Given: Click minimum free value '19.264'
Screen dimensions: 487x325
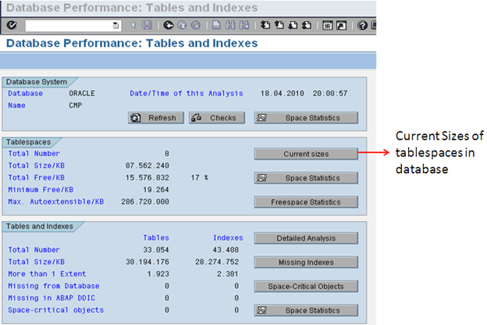Looking at the screenshot, I should pos(156,190).
